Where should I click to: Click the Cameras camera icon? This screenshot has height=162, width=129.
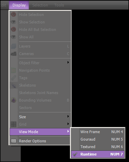tap(14, 54)
